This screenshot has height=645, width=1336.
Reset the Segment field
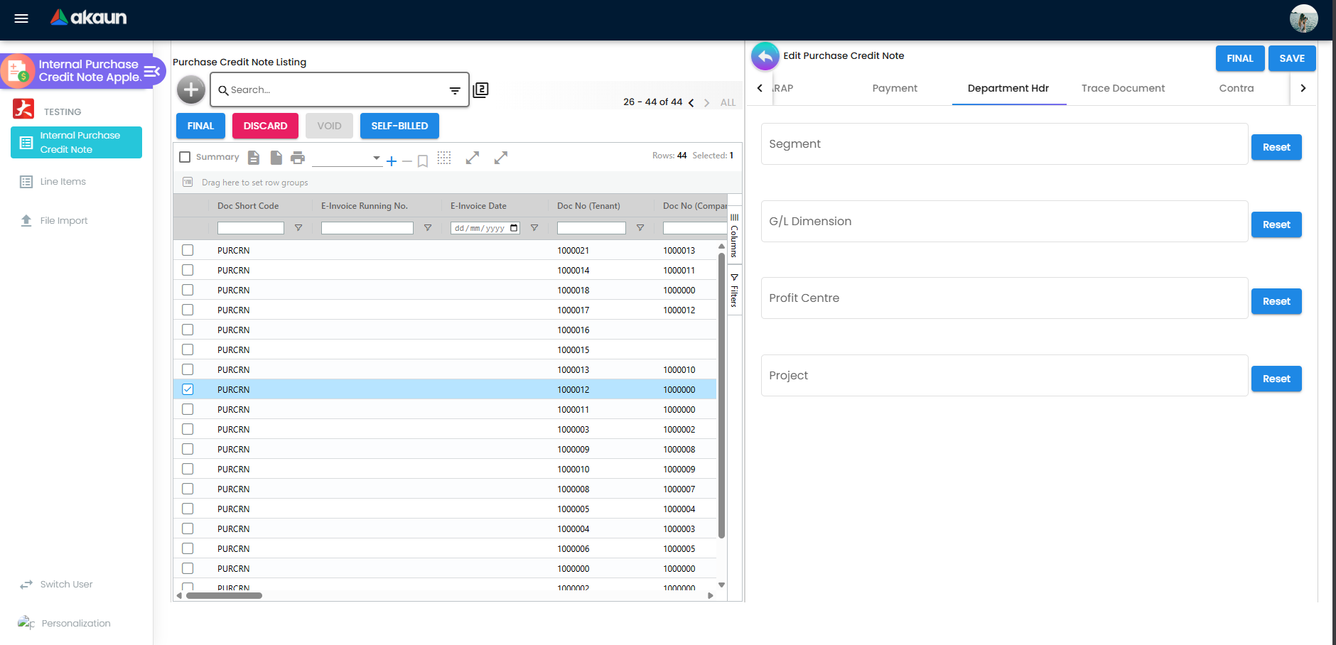(1276, 147)
